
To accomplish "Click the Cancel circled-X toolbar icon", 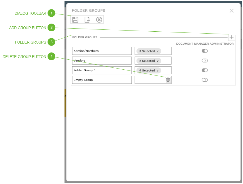I will (x=99, y=19).
